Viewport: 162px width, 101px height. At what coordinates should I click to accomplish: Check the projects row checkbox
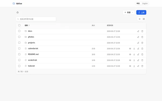coord(19,43)
